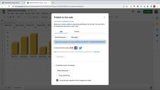Viewport: 160px width, 90px height.
Task: Open Google Meet icon in Sheets header
Action: tap(139, 12)
